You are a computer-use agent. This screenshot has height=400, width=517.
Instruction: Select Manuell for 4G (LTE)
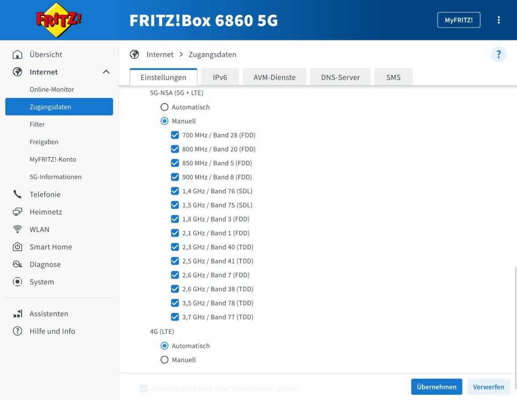165,360
